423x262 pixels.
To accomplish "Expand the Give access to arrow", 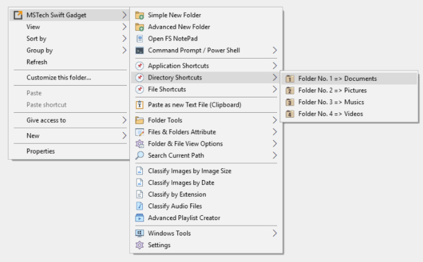I will [124, 120].
